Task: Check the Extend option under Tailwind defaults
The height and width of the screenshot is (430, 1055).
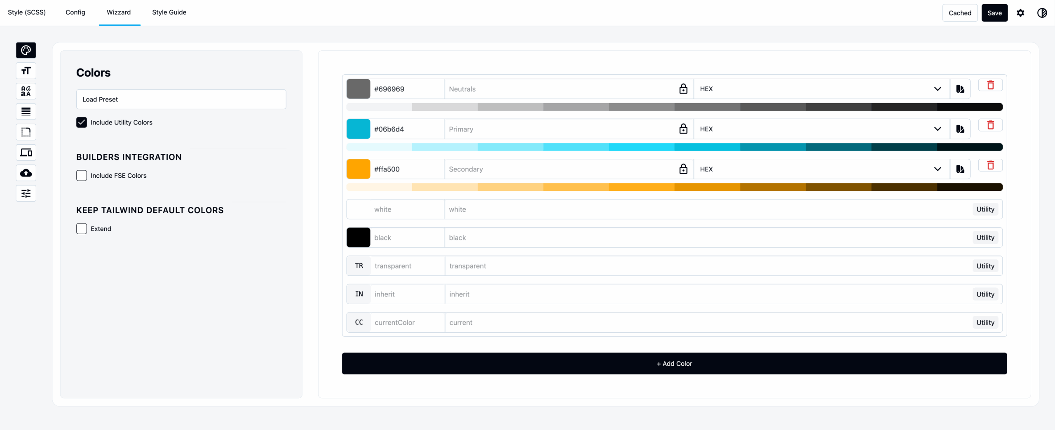Action: (x=81, y=228)
